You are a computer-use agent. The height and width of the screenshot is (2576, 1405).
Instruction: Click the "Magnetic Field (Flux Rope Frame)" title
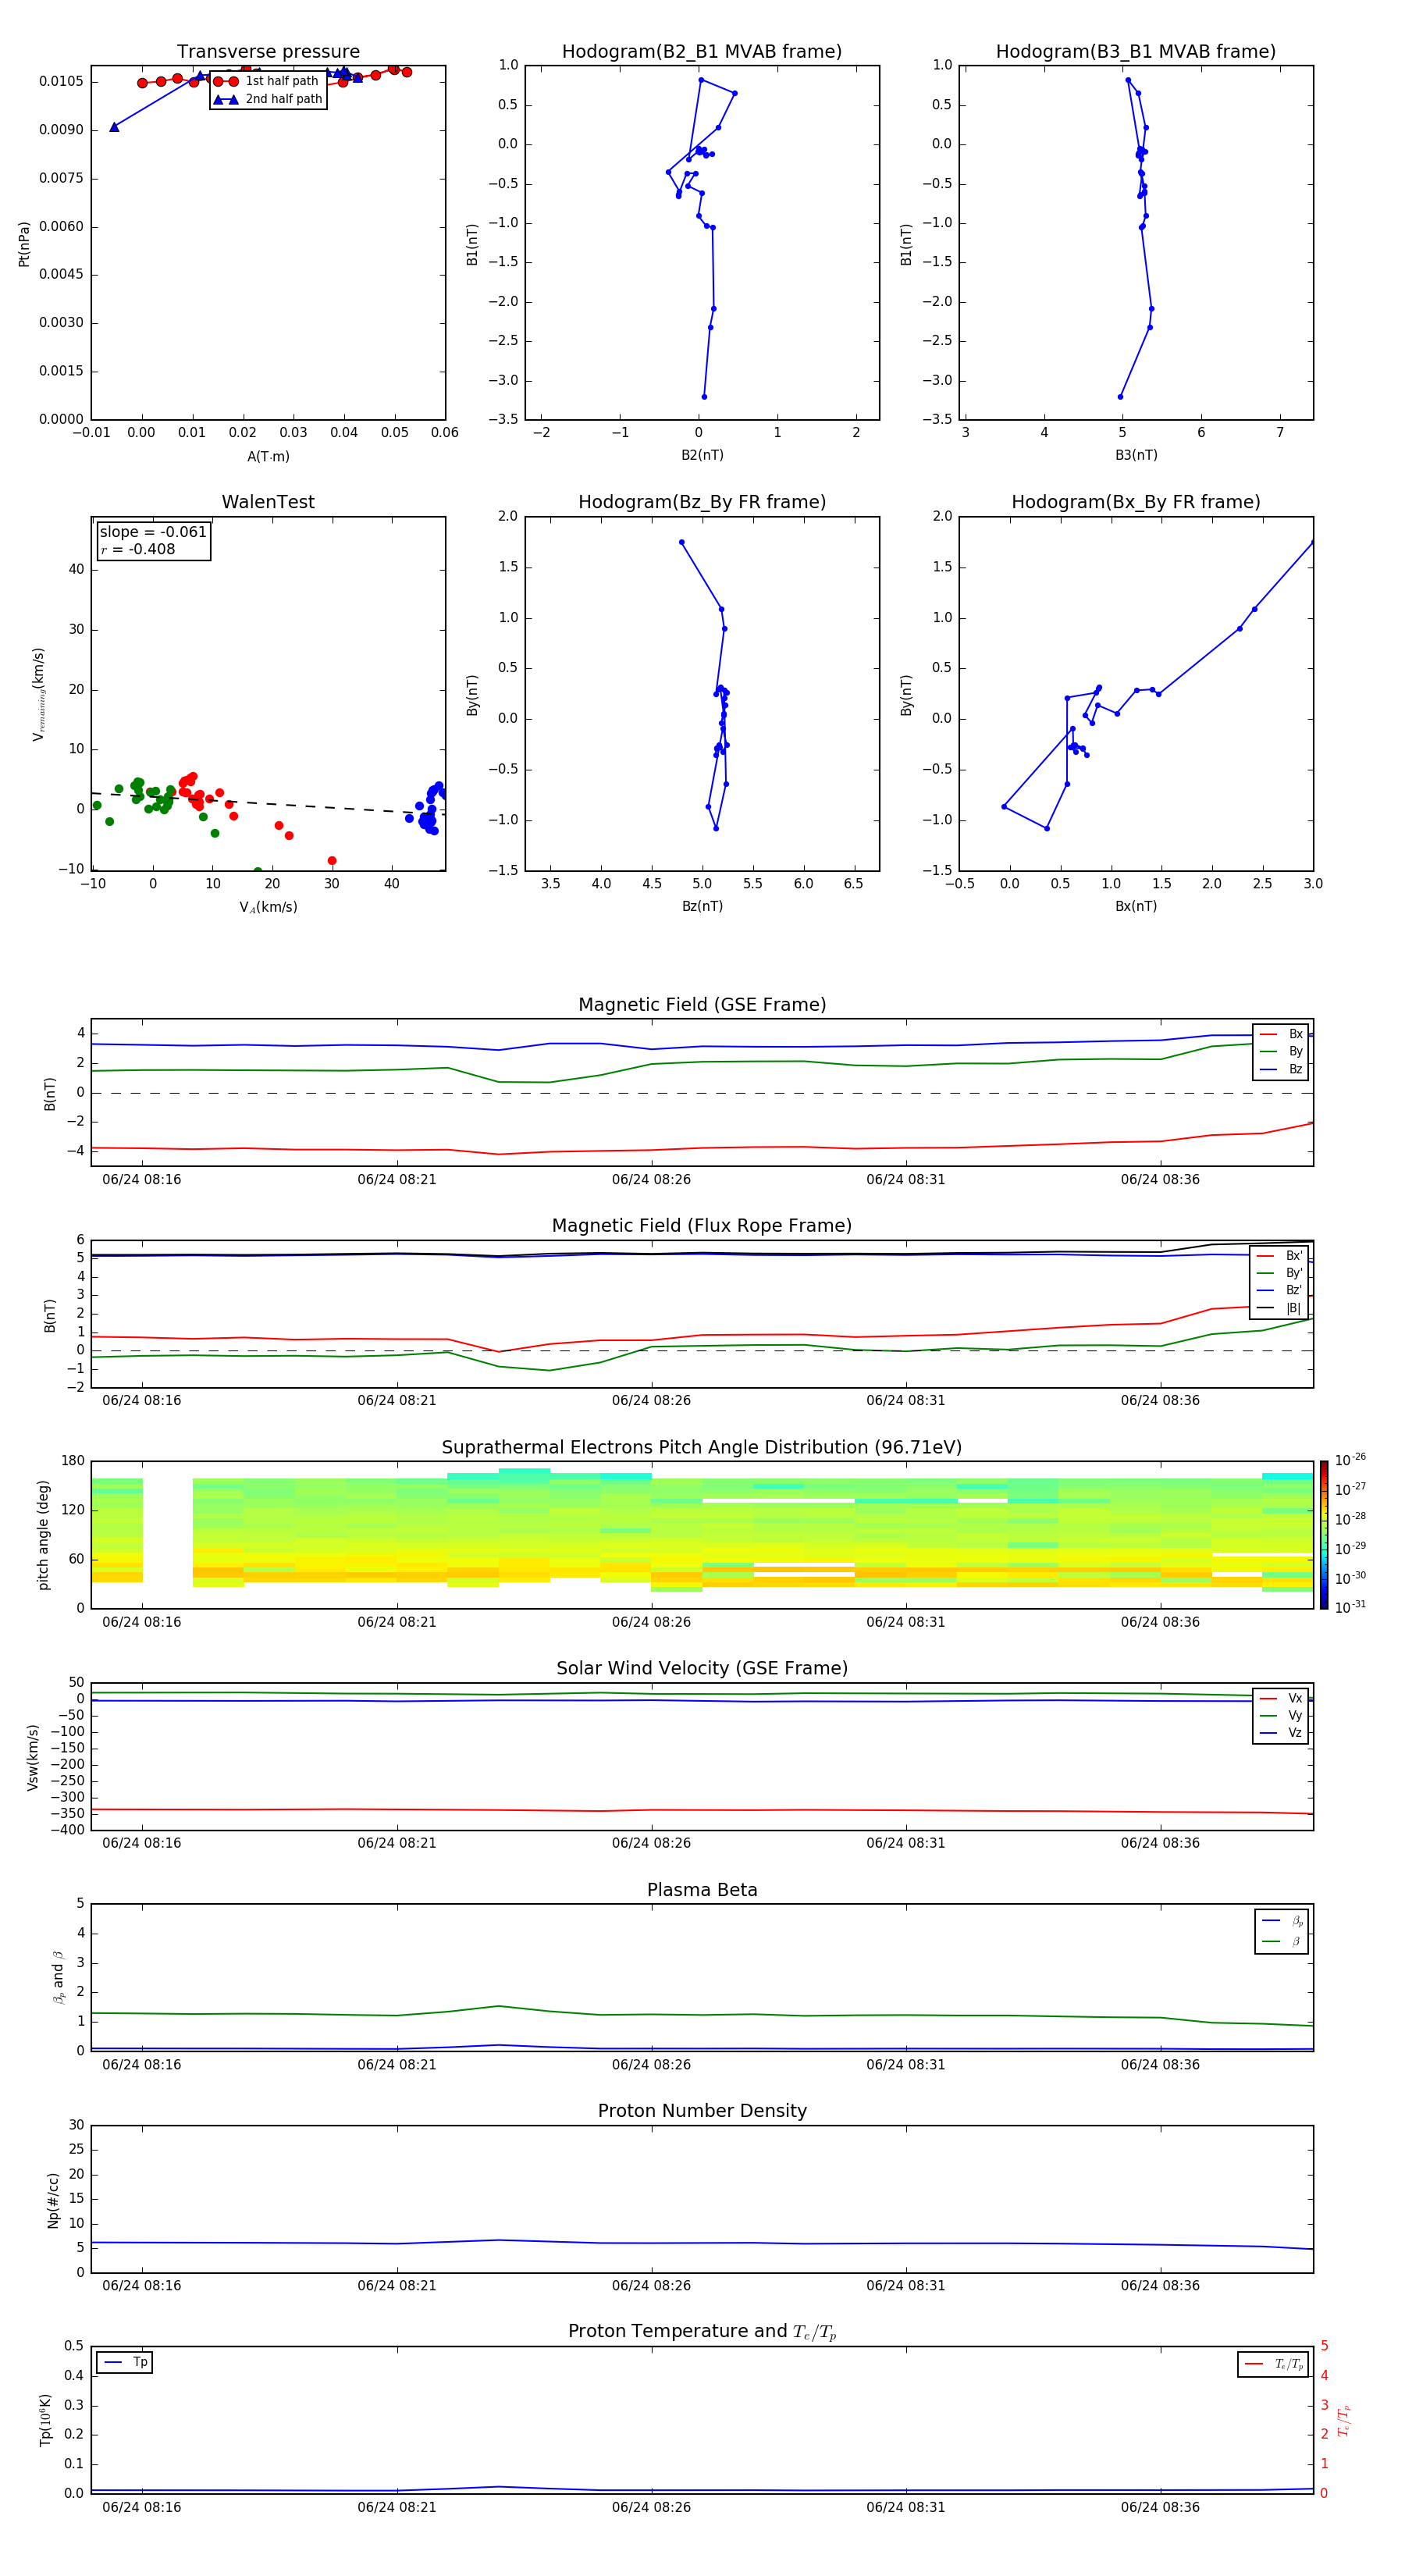click(702, 1226)
